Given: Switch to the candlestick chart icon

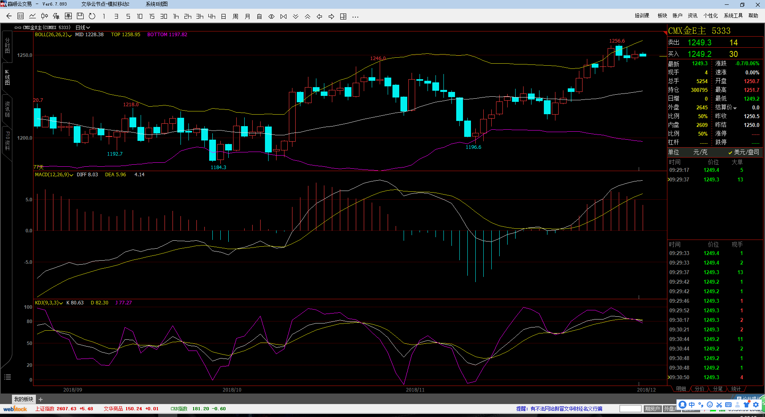Looking at the screenshot, I should tap(45, 16).
